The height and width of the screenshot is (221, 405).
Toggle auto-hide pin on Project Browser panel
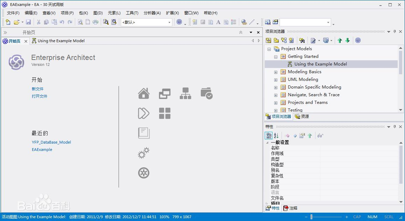tap(395, 31)
